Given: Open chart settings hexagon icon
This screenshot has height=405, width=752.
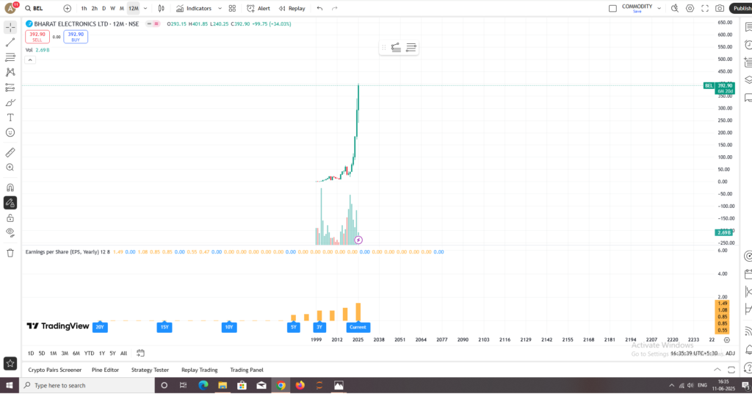Looking at the screenshot, I should pos(690,8).
